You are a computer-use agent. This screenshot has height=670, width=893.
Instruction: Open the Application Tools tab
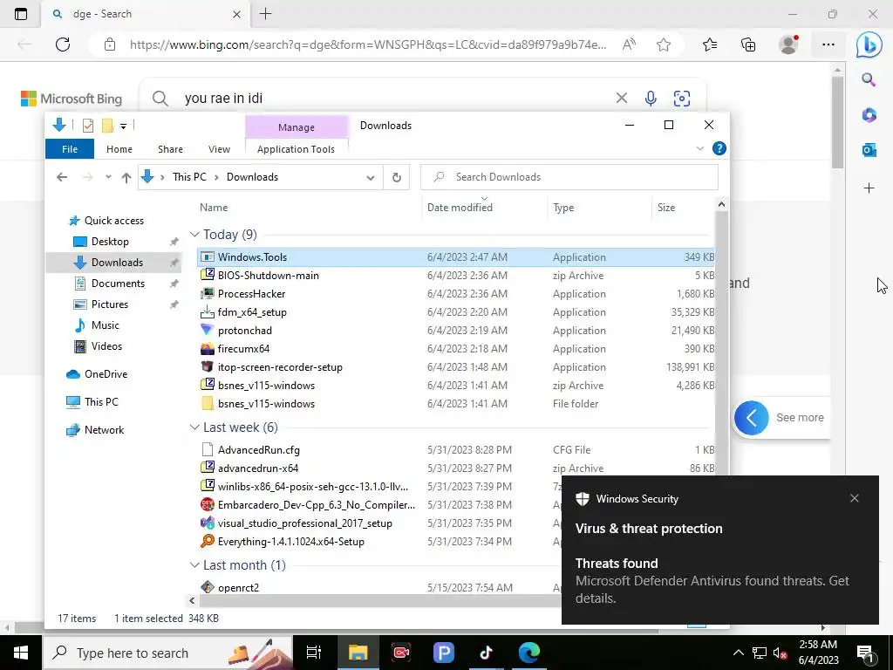(x=296, y=149)
